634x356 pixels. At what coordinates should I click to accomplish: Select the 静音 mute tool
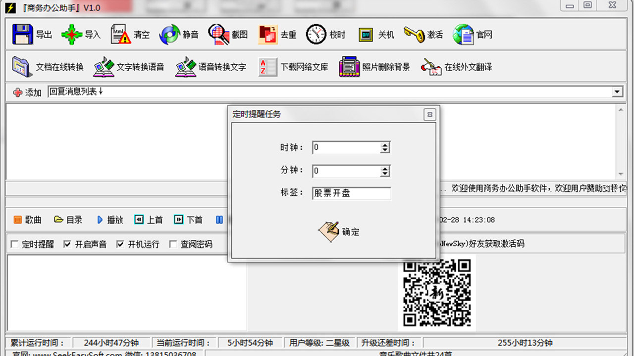pos(179,34)
